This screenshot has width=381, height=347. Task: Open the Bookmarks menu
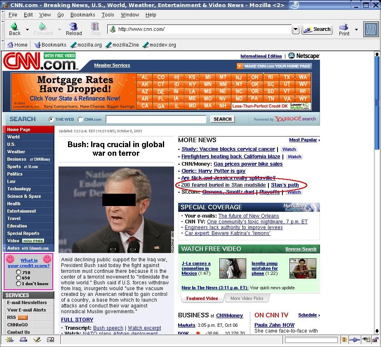click(82, 15)
